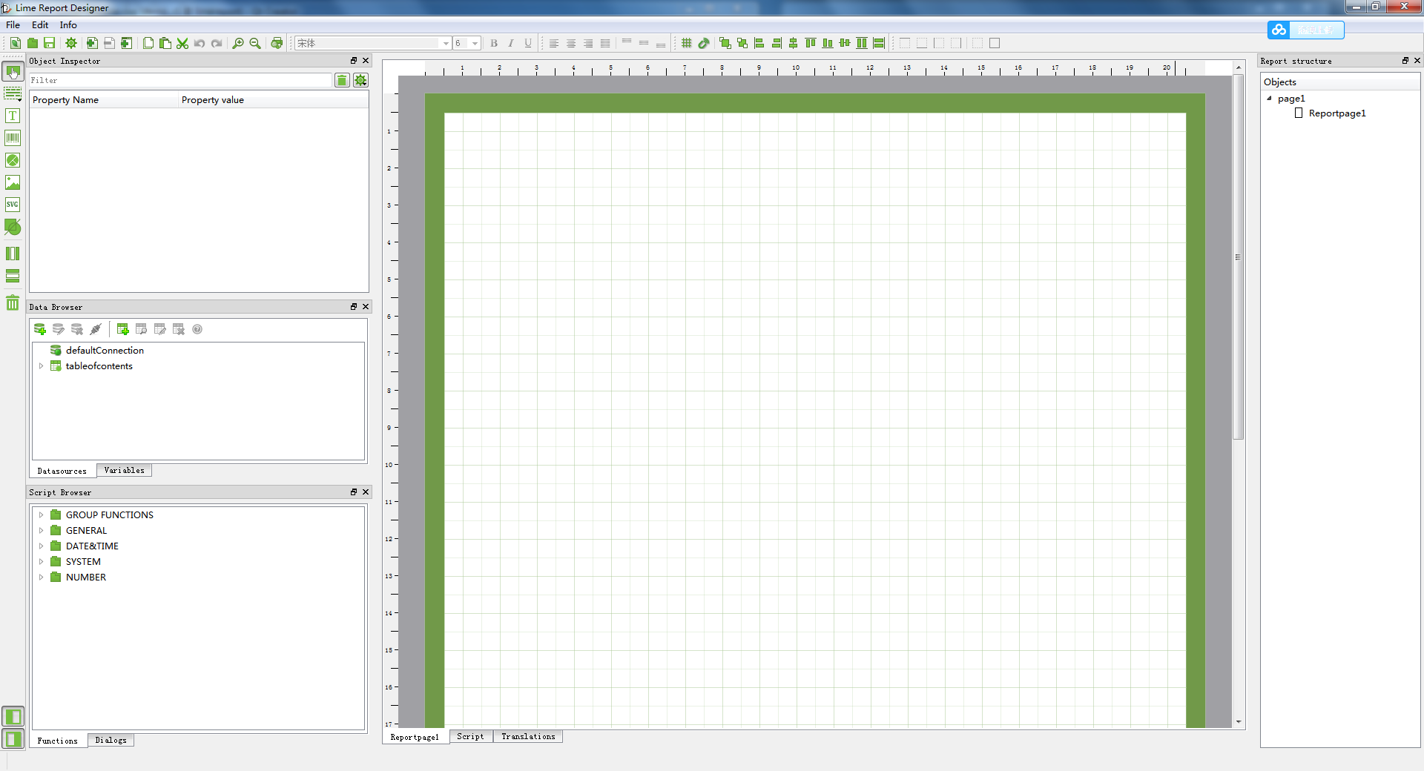Select the vertical layout tool

[13, 254]
